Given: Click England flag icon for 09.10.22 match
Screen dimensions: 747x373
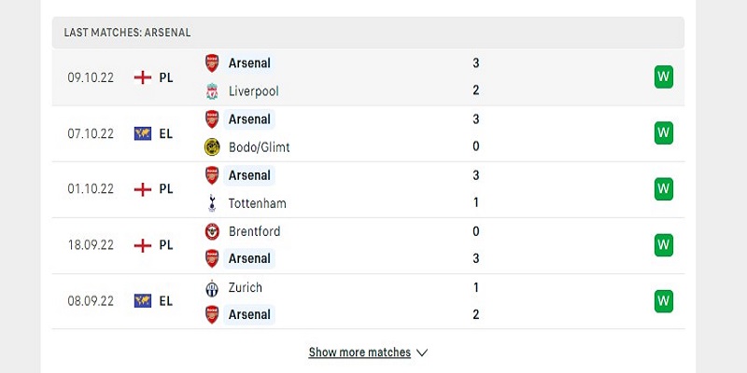Looking at the screenshot, I should pos(143,77).
